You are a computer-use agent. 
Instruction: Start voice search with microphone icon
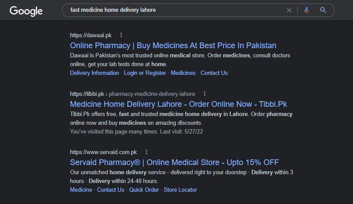click(x=306, y=10)
